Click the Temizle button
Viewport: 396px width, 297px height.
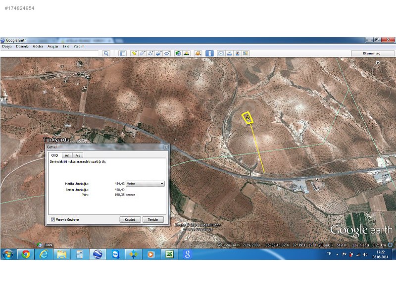click(153, 219)
